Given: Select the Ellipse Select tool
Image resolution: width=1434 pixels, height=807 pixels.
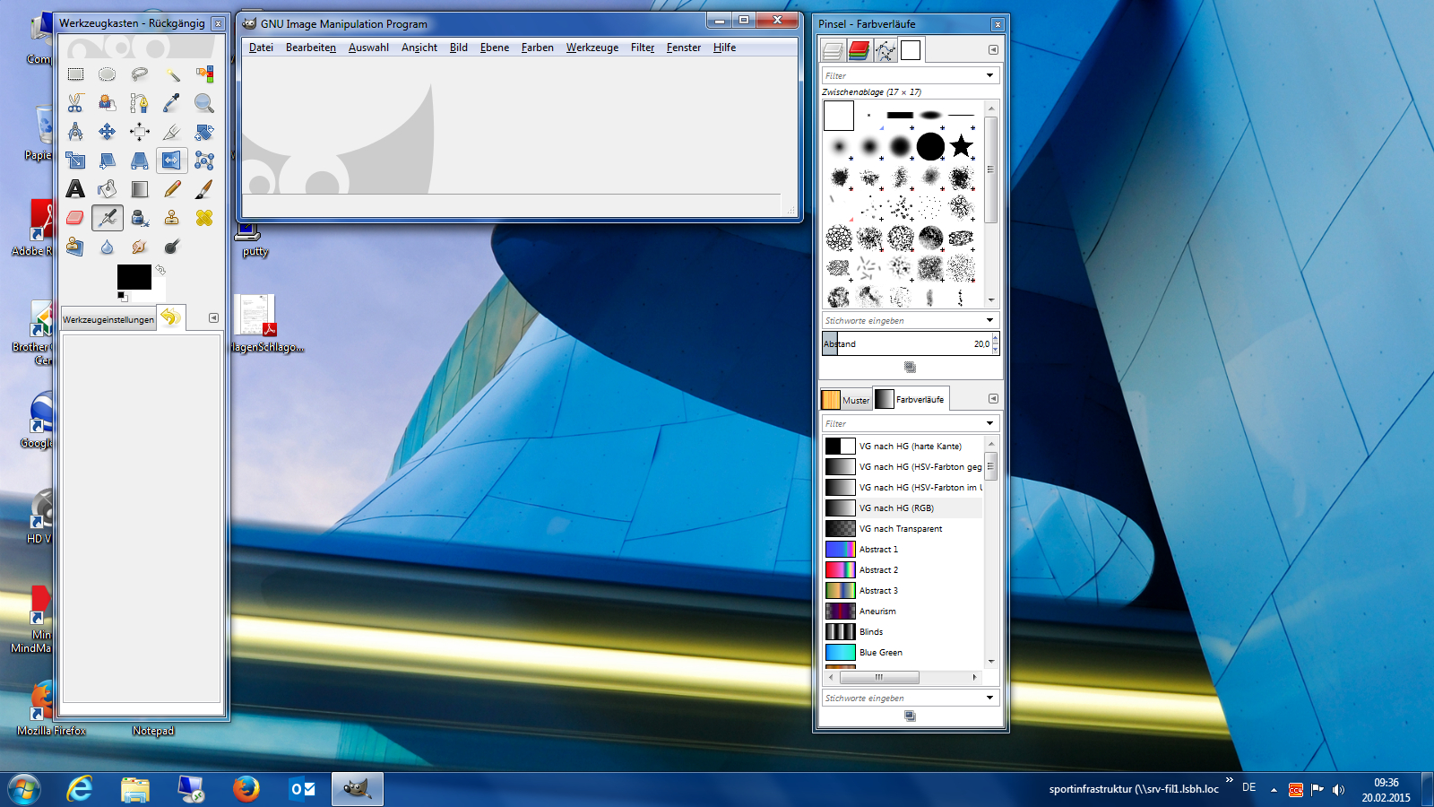Looking at the screenshot, I should tap(108, 74).
